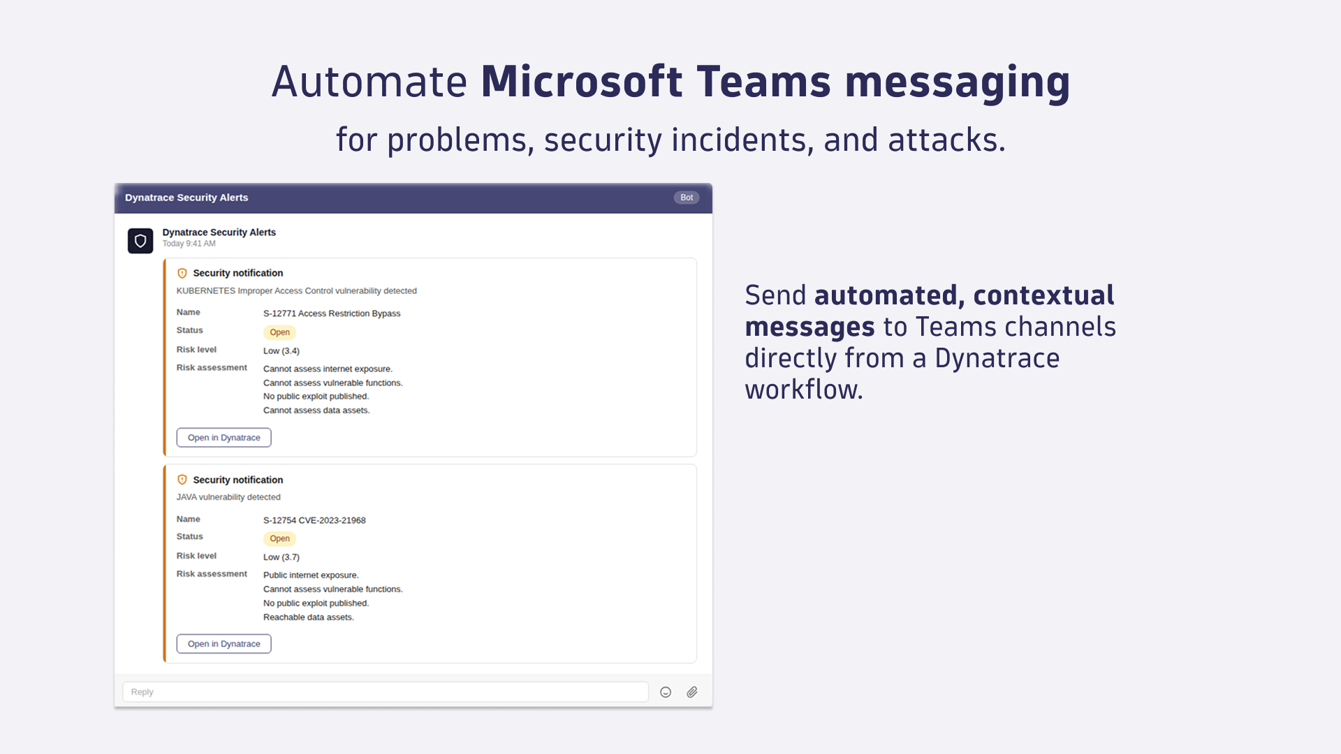
Task: Click the Low (3.4) risk level value
Action: (281, 351)
